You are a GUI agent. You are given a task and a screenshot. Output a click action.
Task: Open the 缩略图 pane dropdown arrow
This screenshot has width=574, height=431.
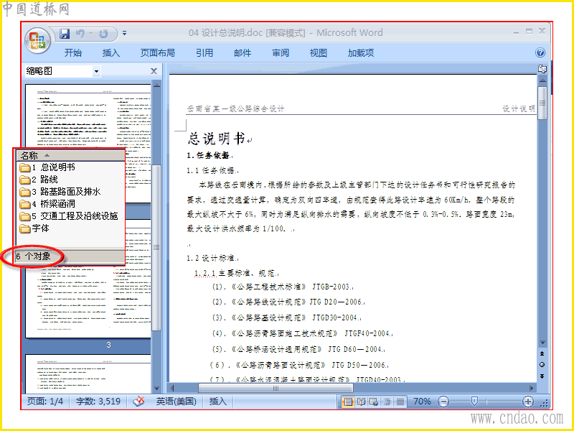coord(96,71)
